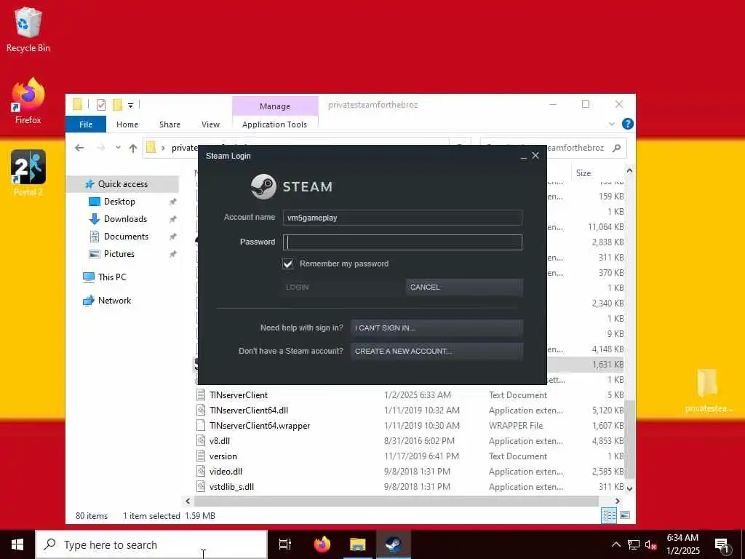Screen dimensions: 745x559
Task: Click horizontal scrollbar left arrow
Action: [188, 501]
